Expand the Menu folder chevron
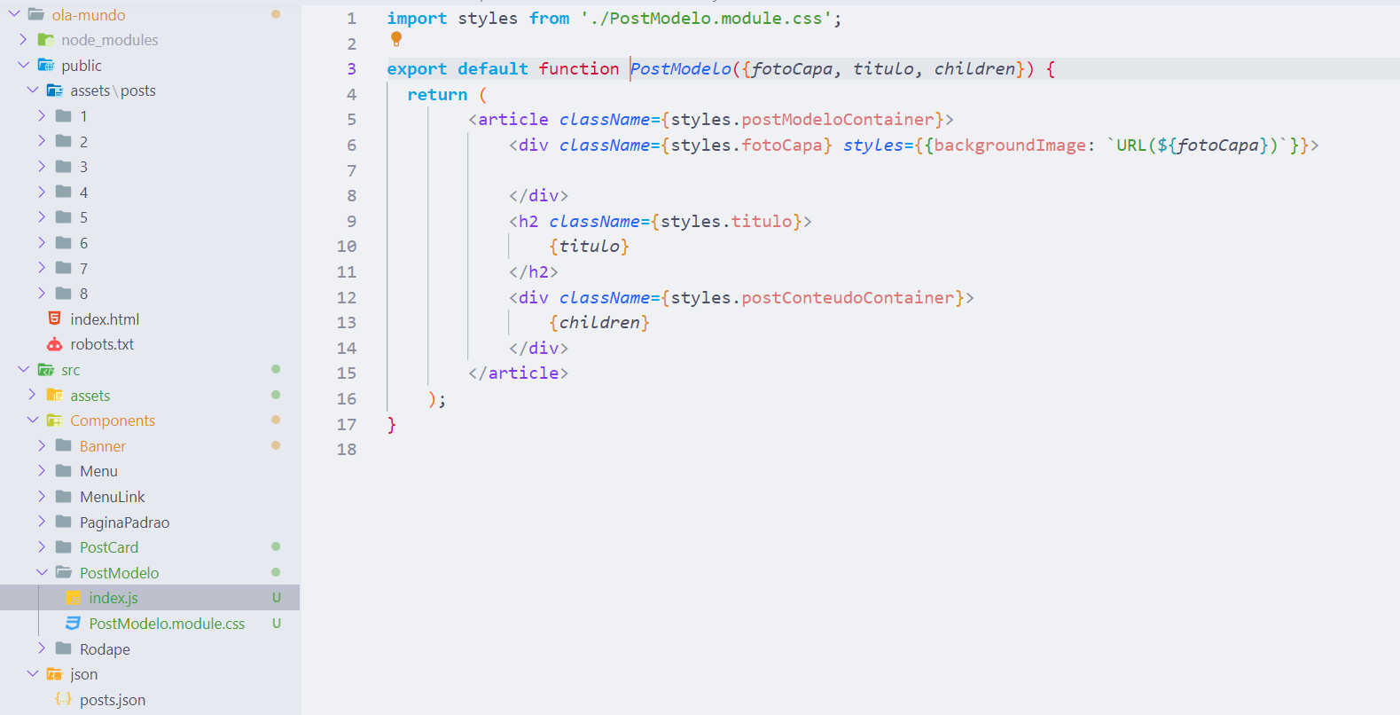 click(x=42, y=471)
